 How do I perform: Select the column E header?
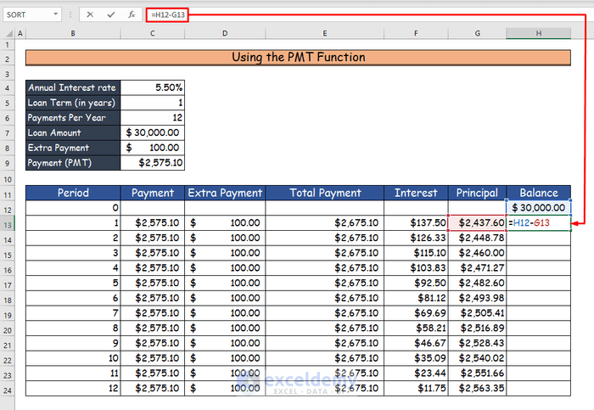(x=325, y=33)
